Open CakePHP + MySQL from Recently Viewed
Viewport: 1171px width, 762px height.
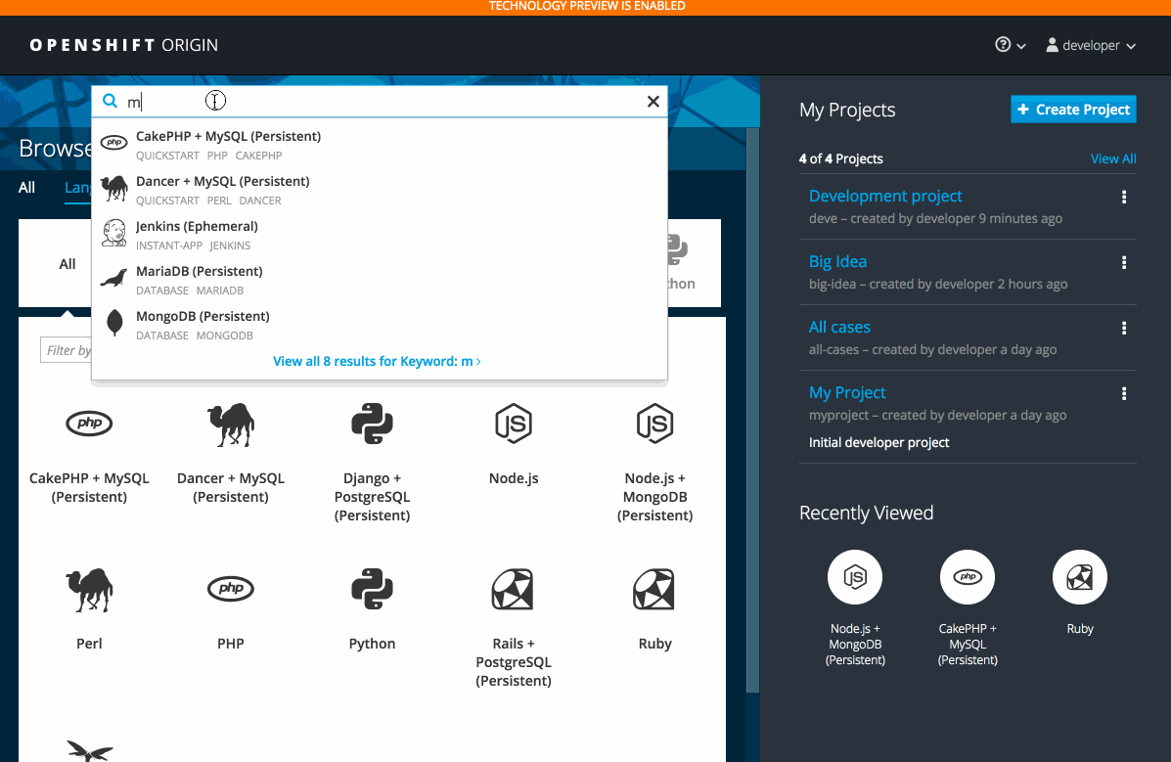tap(967, 577)
